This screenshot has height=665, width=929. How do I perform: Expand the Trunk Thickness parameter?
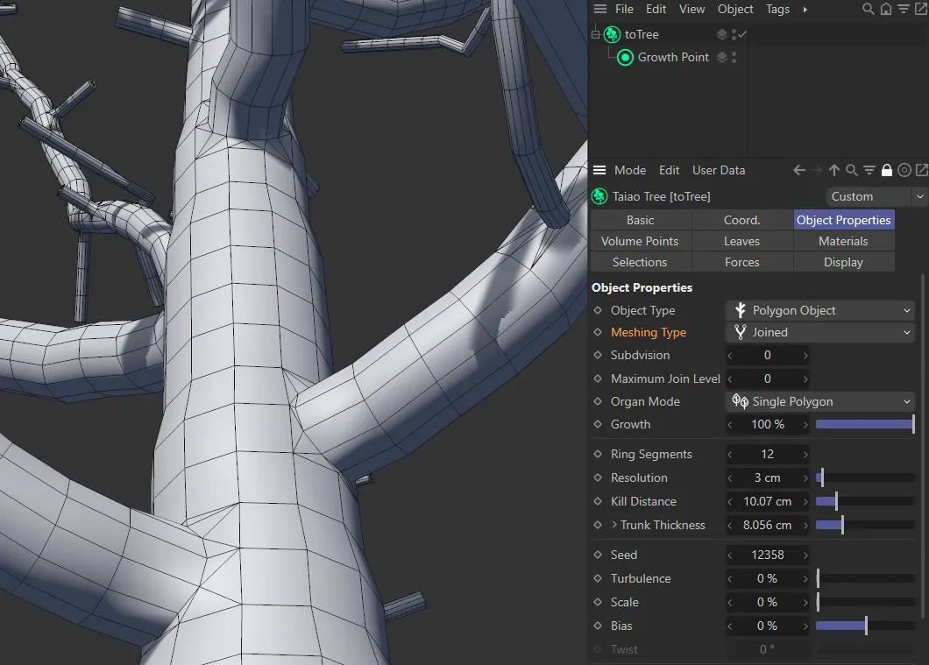pos(614,525)
